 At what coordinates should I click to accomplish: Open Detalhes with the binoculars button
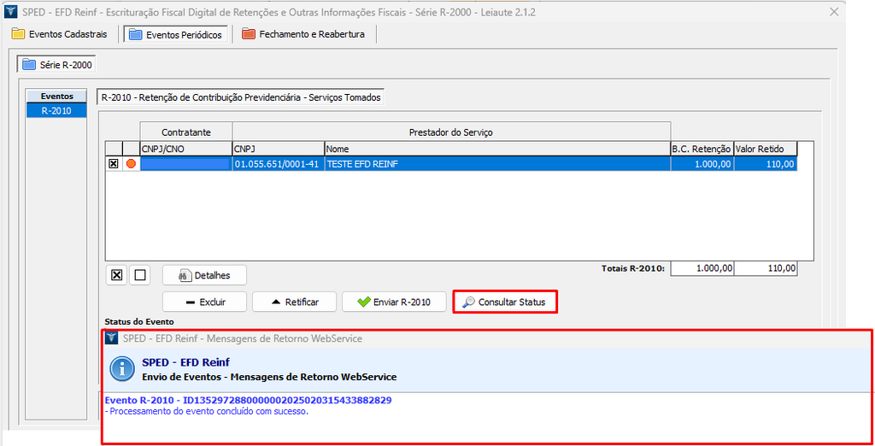tap(204, 275)
